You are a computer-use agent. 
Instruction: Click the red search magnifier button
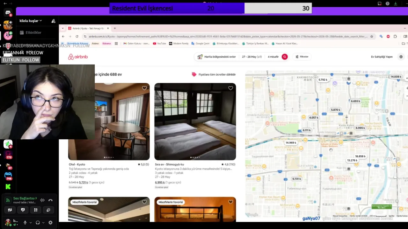tap(285, 57)
